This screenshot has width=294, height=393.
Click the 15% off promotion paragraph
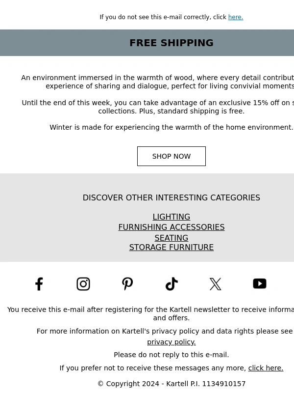(158, 107)
